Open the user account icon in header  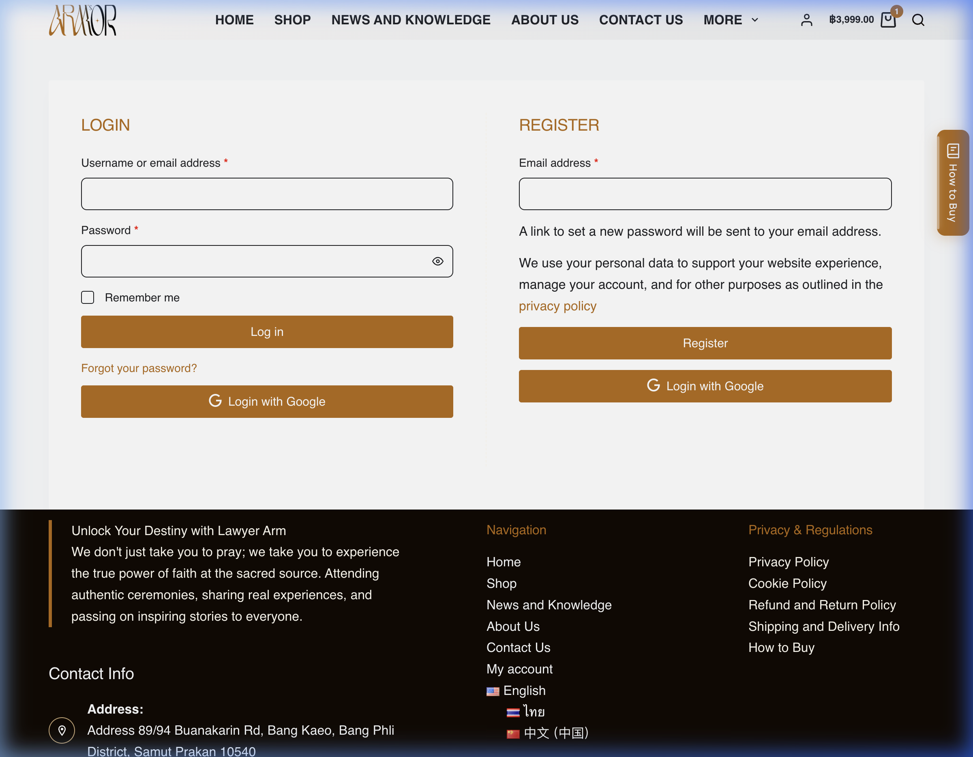click(806, 20)
